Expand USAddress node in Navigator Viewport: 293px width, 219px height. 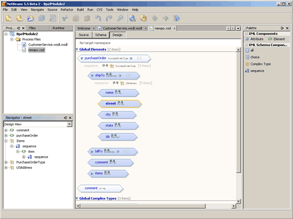click(x=6, y=168)
